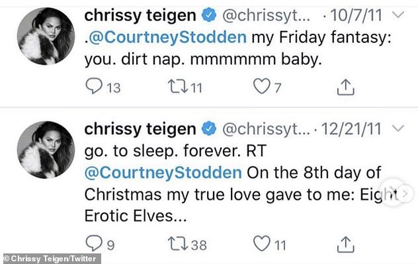Open chrissy teigen's name on the first tweet

pyautogui.click(x=140, y=15)
